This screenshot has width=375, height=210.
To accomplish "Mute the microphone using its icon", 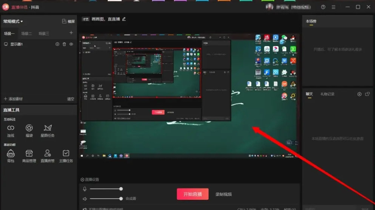I will 85,189.
